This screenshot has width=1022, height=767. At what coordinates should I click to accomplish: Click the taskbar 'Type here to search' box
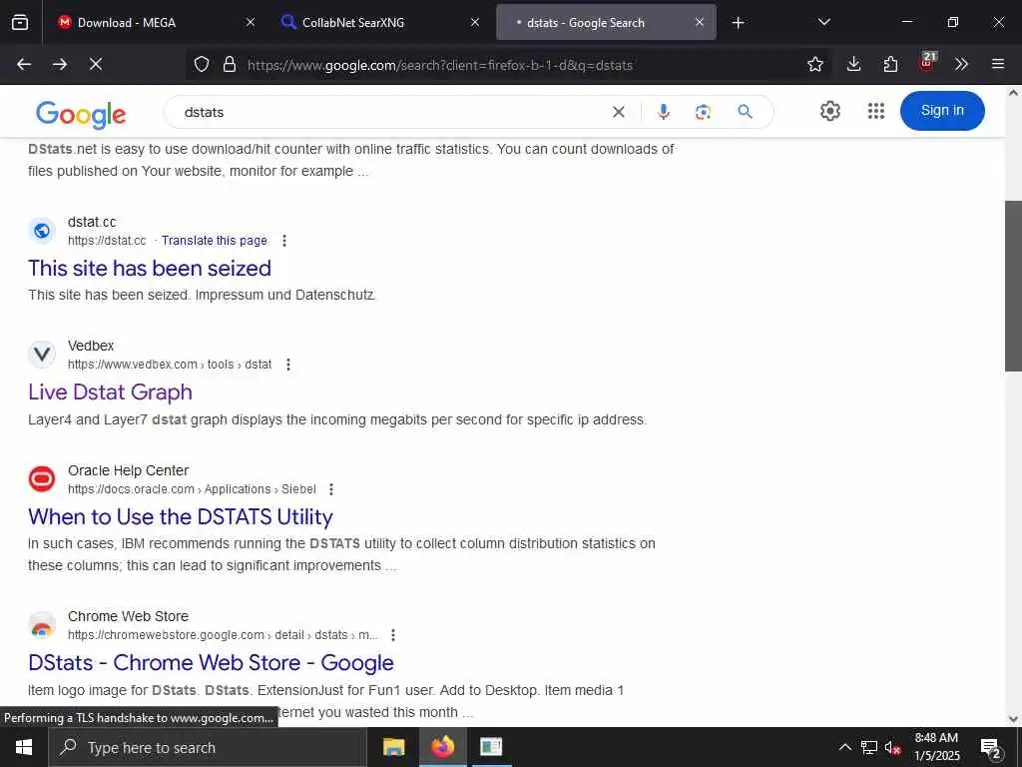point(208,747)
